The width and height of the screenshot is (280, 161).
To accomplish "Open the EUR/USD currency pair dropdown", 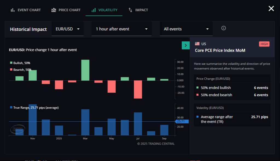I will (68, 29).
